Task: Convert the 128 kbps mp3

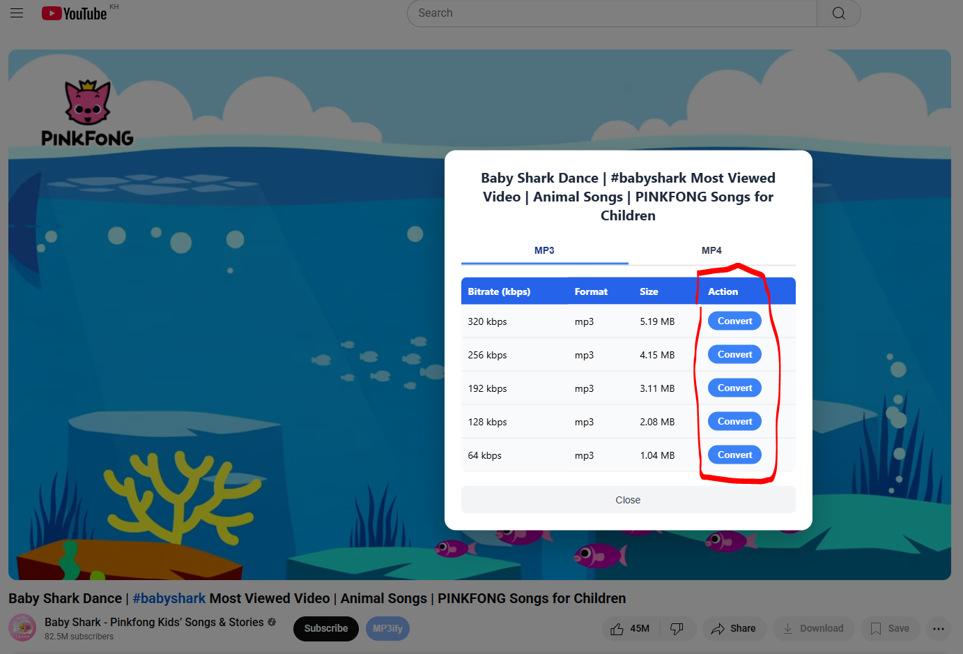Action: [734, 421]
